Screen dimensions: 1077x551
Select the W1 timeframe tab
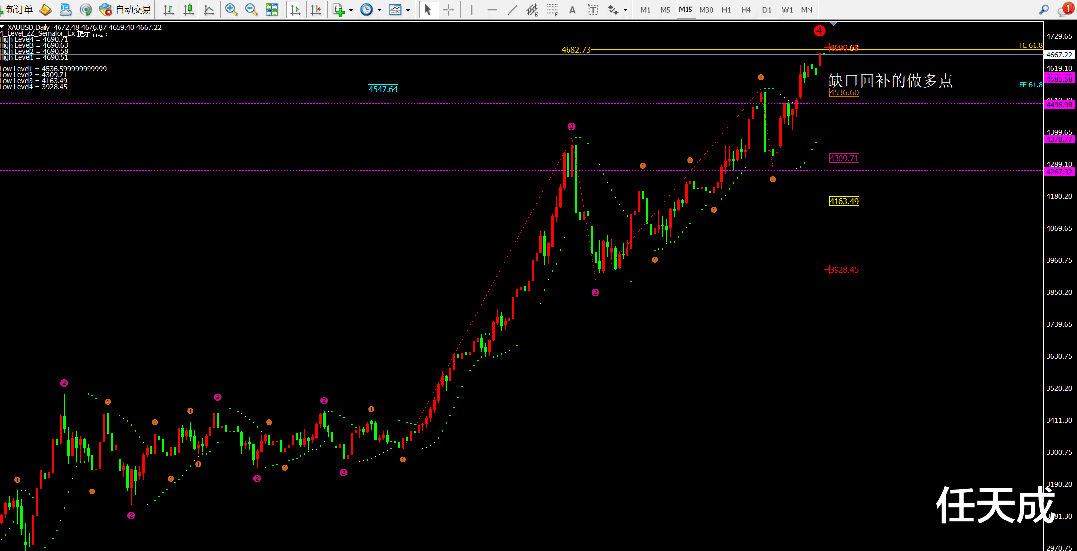[x=787, y=10]
